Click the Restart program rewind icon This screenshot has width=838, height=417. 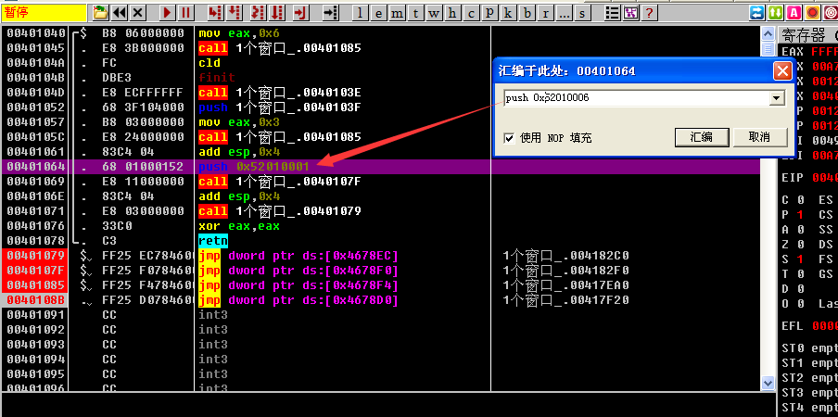pos(120,12)
